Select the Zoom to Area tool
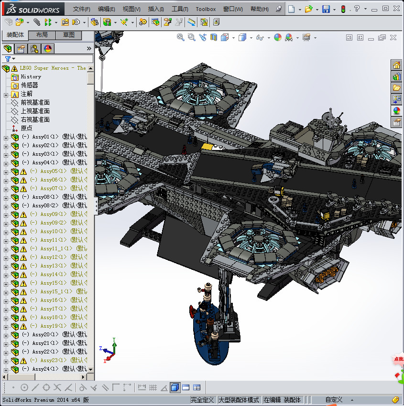The height and width of the screenshot is (406, 404). tap(192, 38)
